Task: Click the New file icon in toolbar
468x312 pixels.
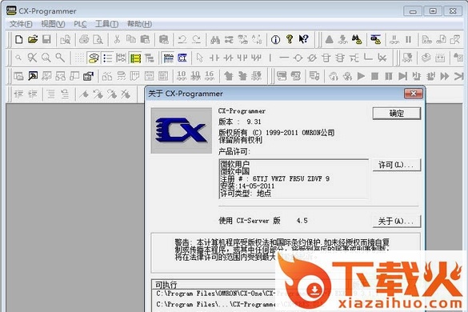Action: [19, 39]
